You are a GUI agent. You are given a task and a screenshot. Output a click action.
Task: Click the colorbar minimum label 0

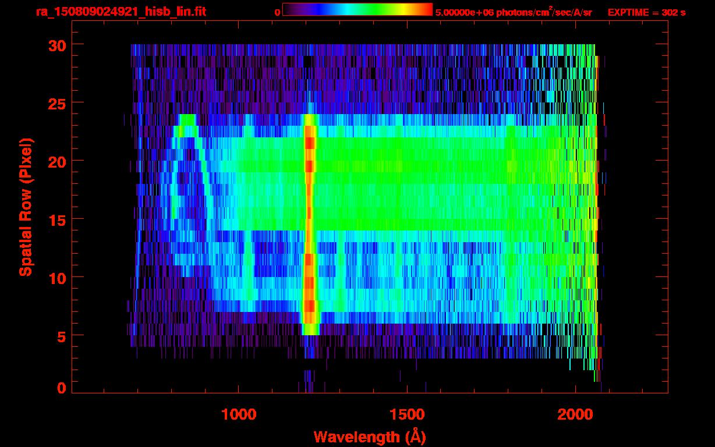[277, 12]
